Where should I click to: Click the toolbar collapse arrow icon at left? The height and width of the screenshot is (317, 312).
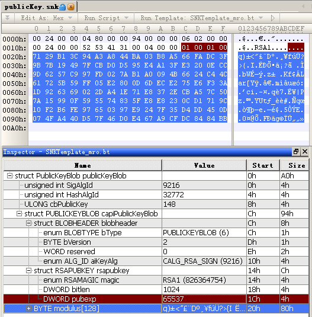coord(8,18)
